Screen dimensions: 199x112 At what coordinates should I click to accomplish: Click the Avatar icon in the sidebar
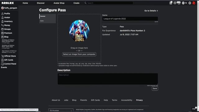[2, 17]
